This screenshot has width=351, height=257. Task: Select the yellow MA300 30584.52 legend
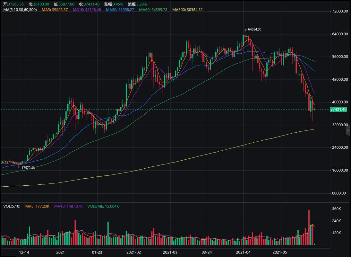click(x=187, y=10)
